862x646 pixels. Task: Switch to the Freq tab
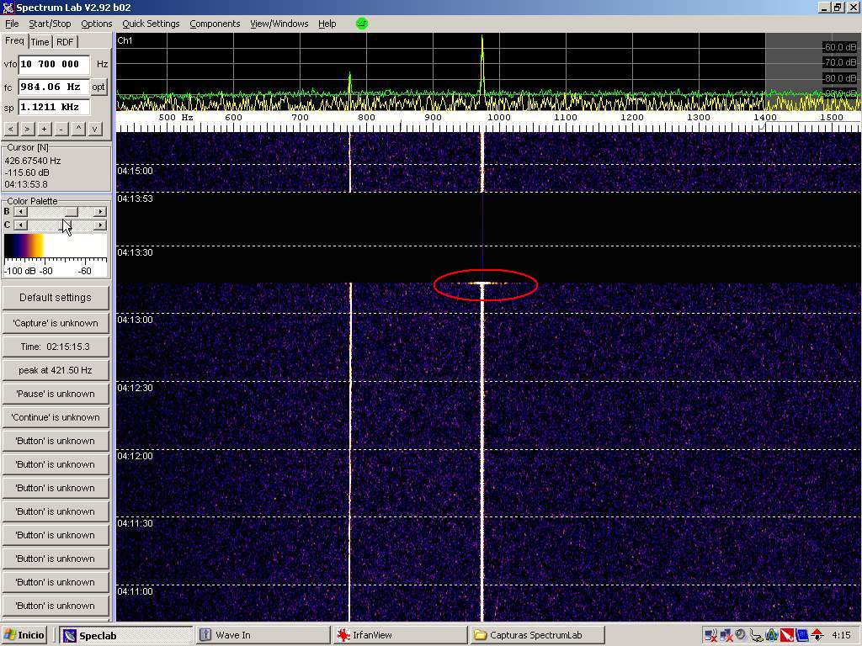tap(14, 40)
